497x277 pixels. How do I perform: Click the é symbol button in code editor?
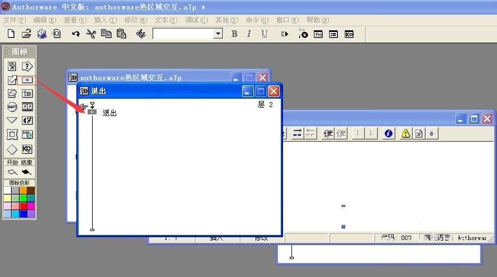tap(431, 133)
